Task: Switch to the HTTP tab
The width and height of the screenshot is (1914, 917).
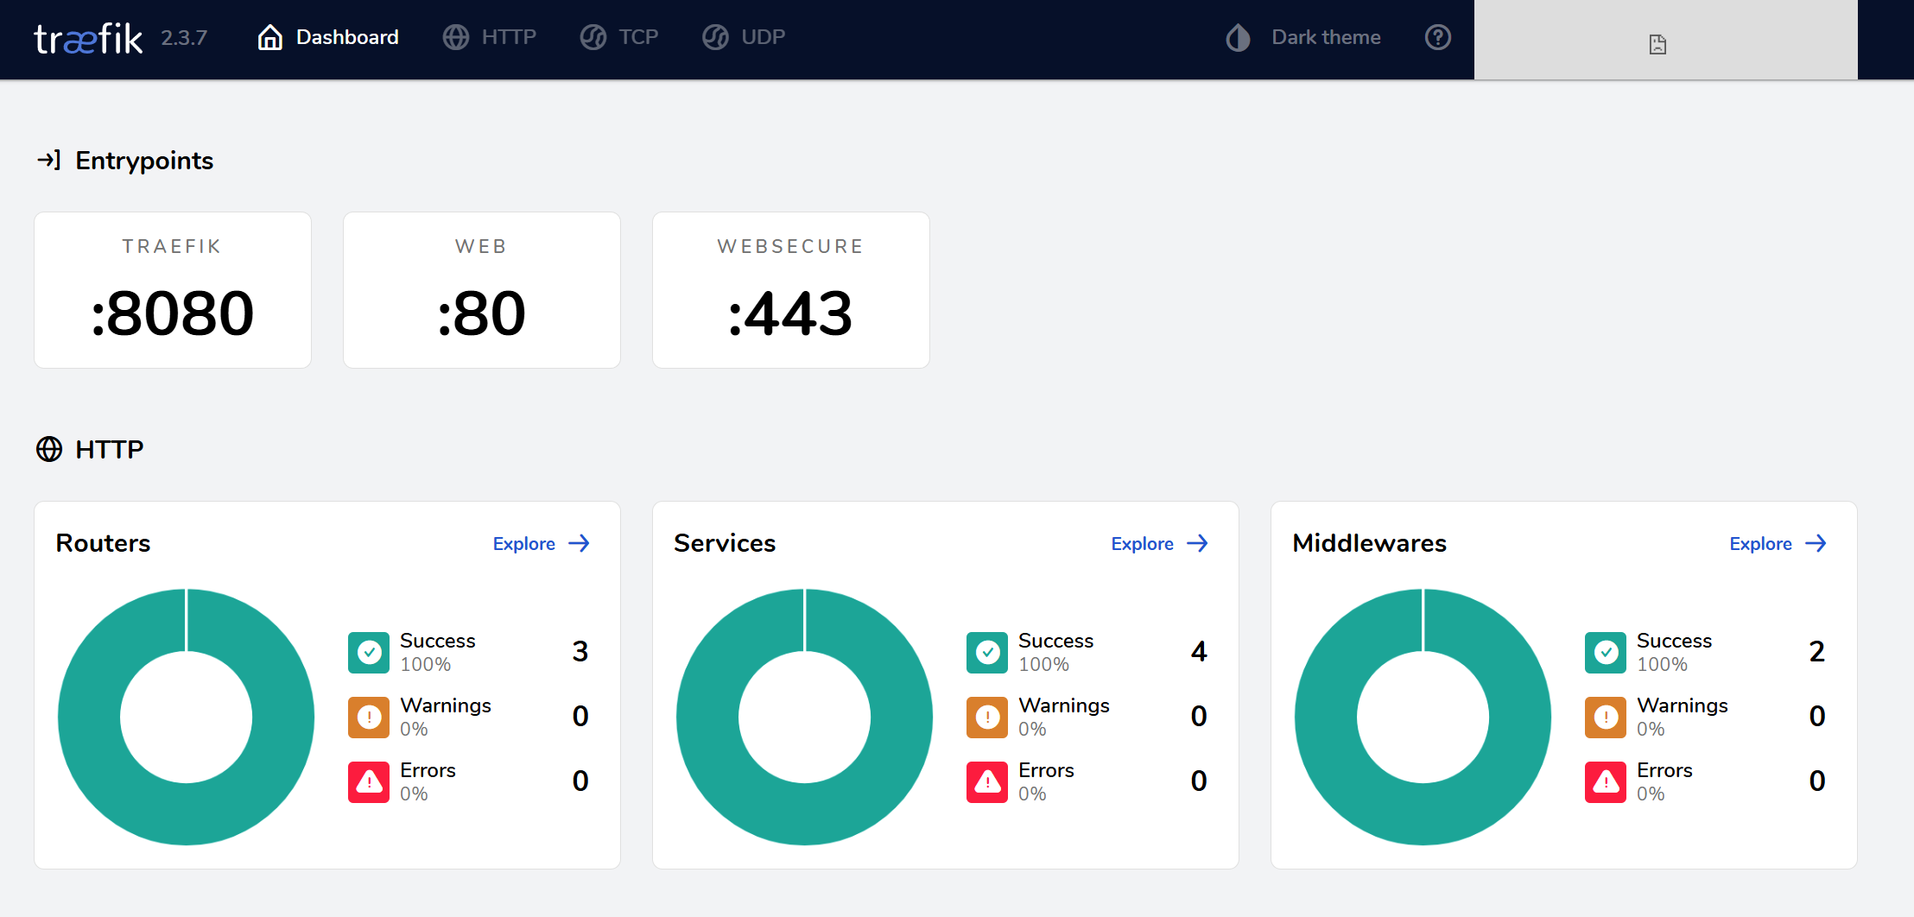Action: (490, 37)
